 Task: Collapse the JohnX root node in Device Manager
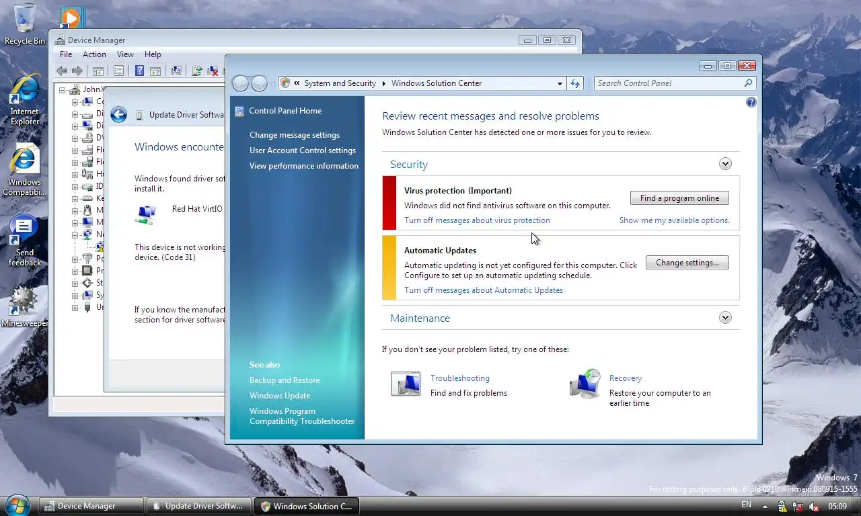point(63,90)
